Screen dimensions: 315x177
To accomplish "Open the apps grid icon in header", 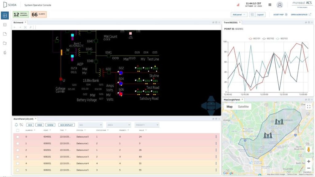I will (270, 5).
